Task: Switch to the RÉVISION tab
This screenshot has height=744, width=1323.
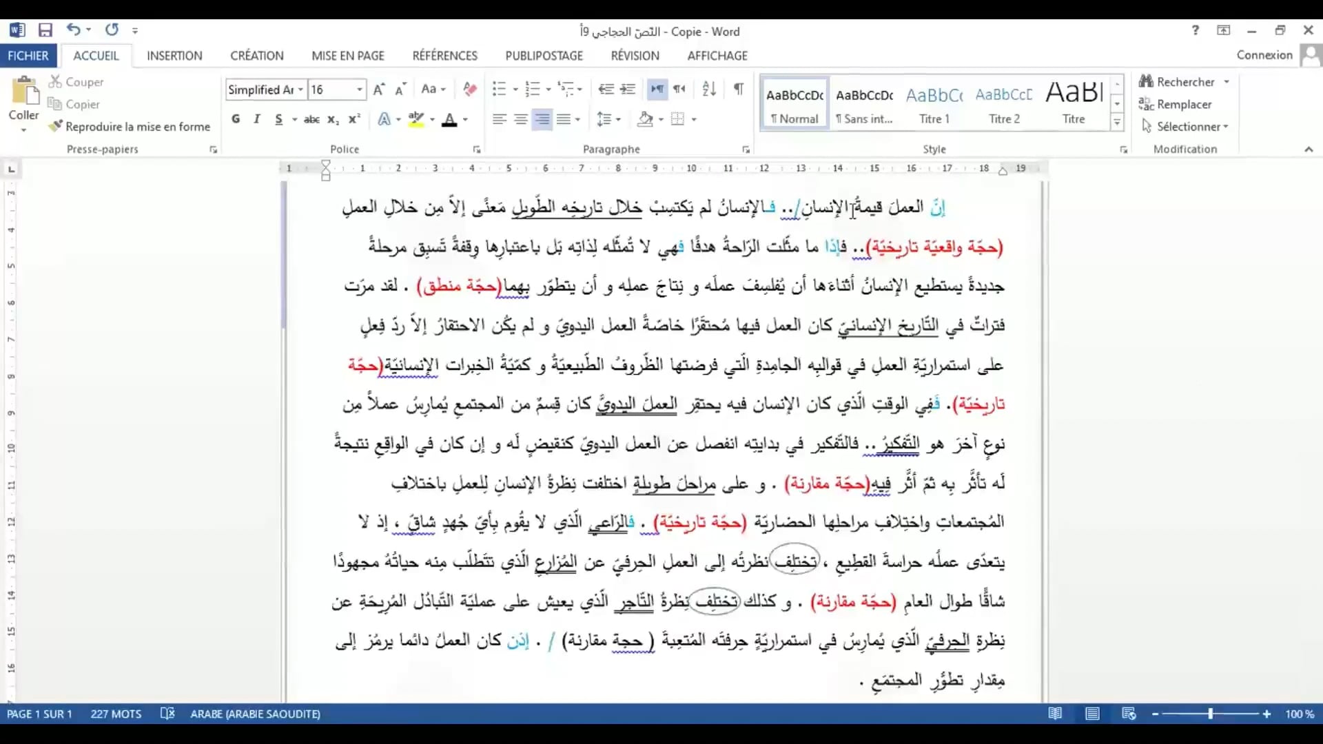Action: pos(635,56)
